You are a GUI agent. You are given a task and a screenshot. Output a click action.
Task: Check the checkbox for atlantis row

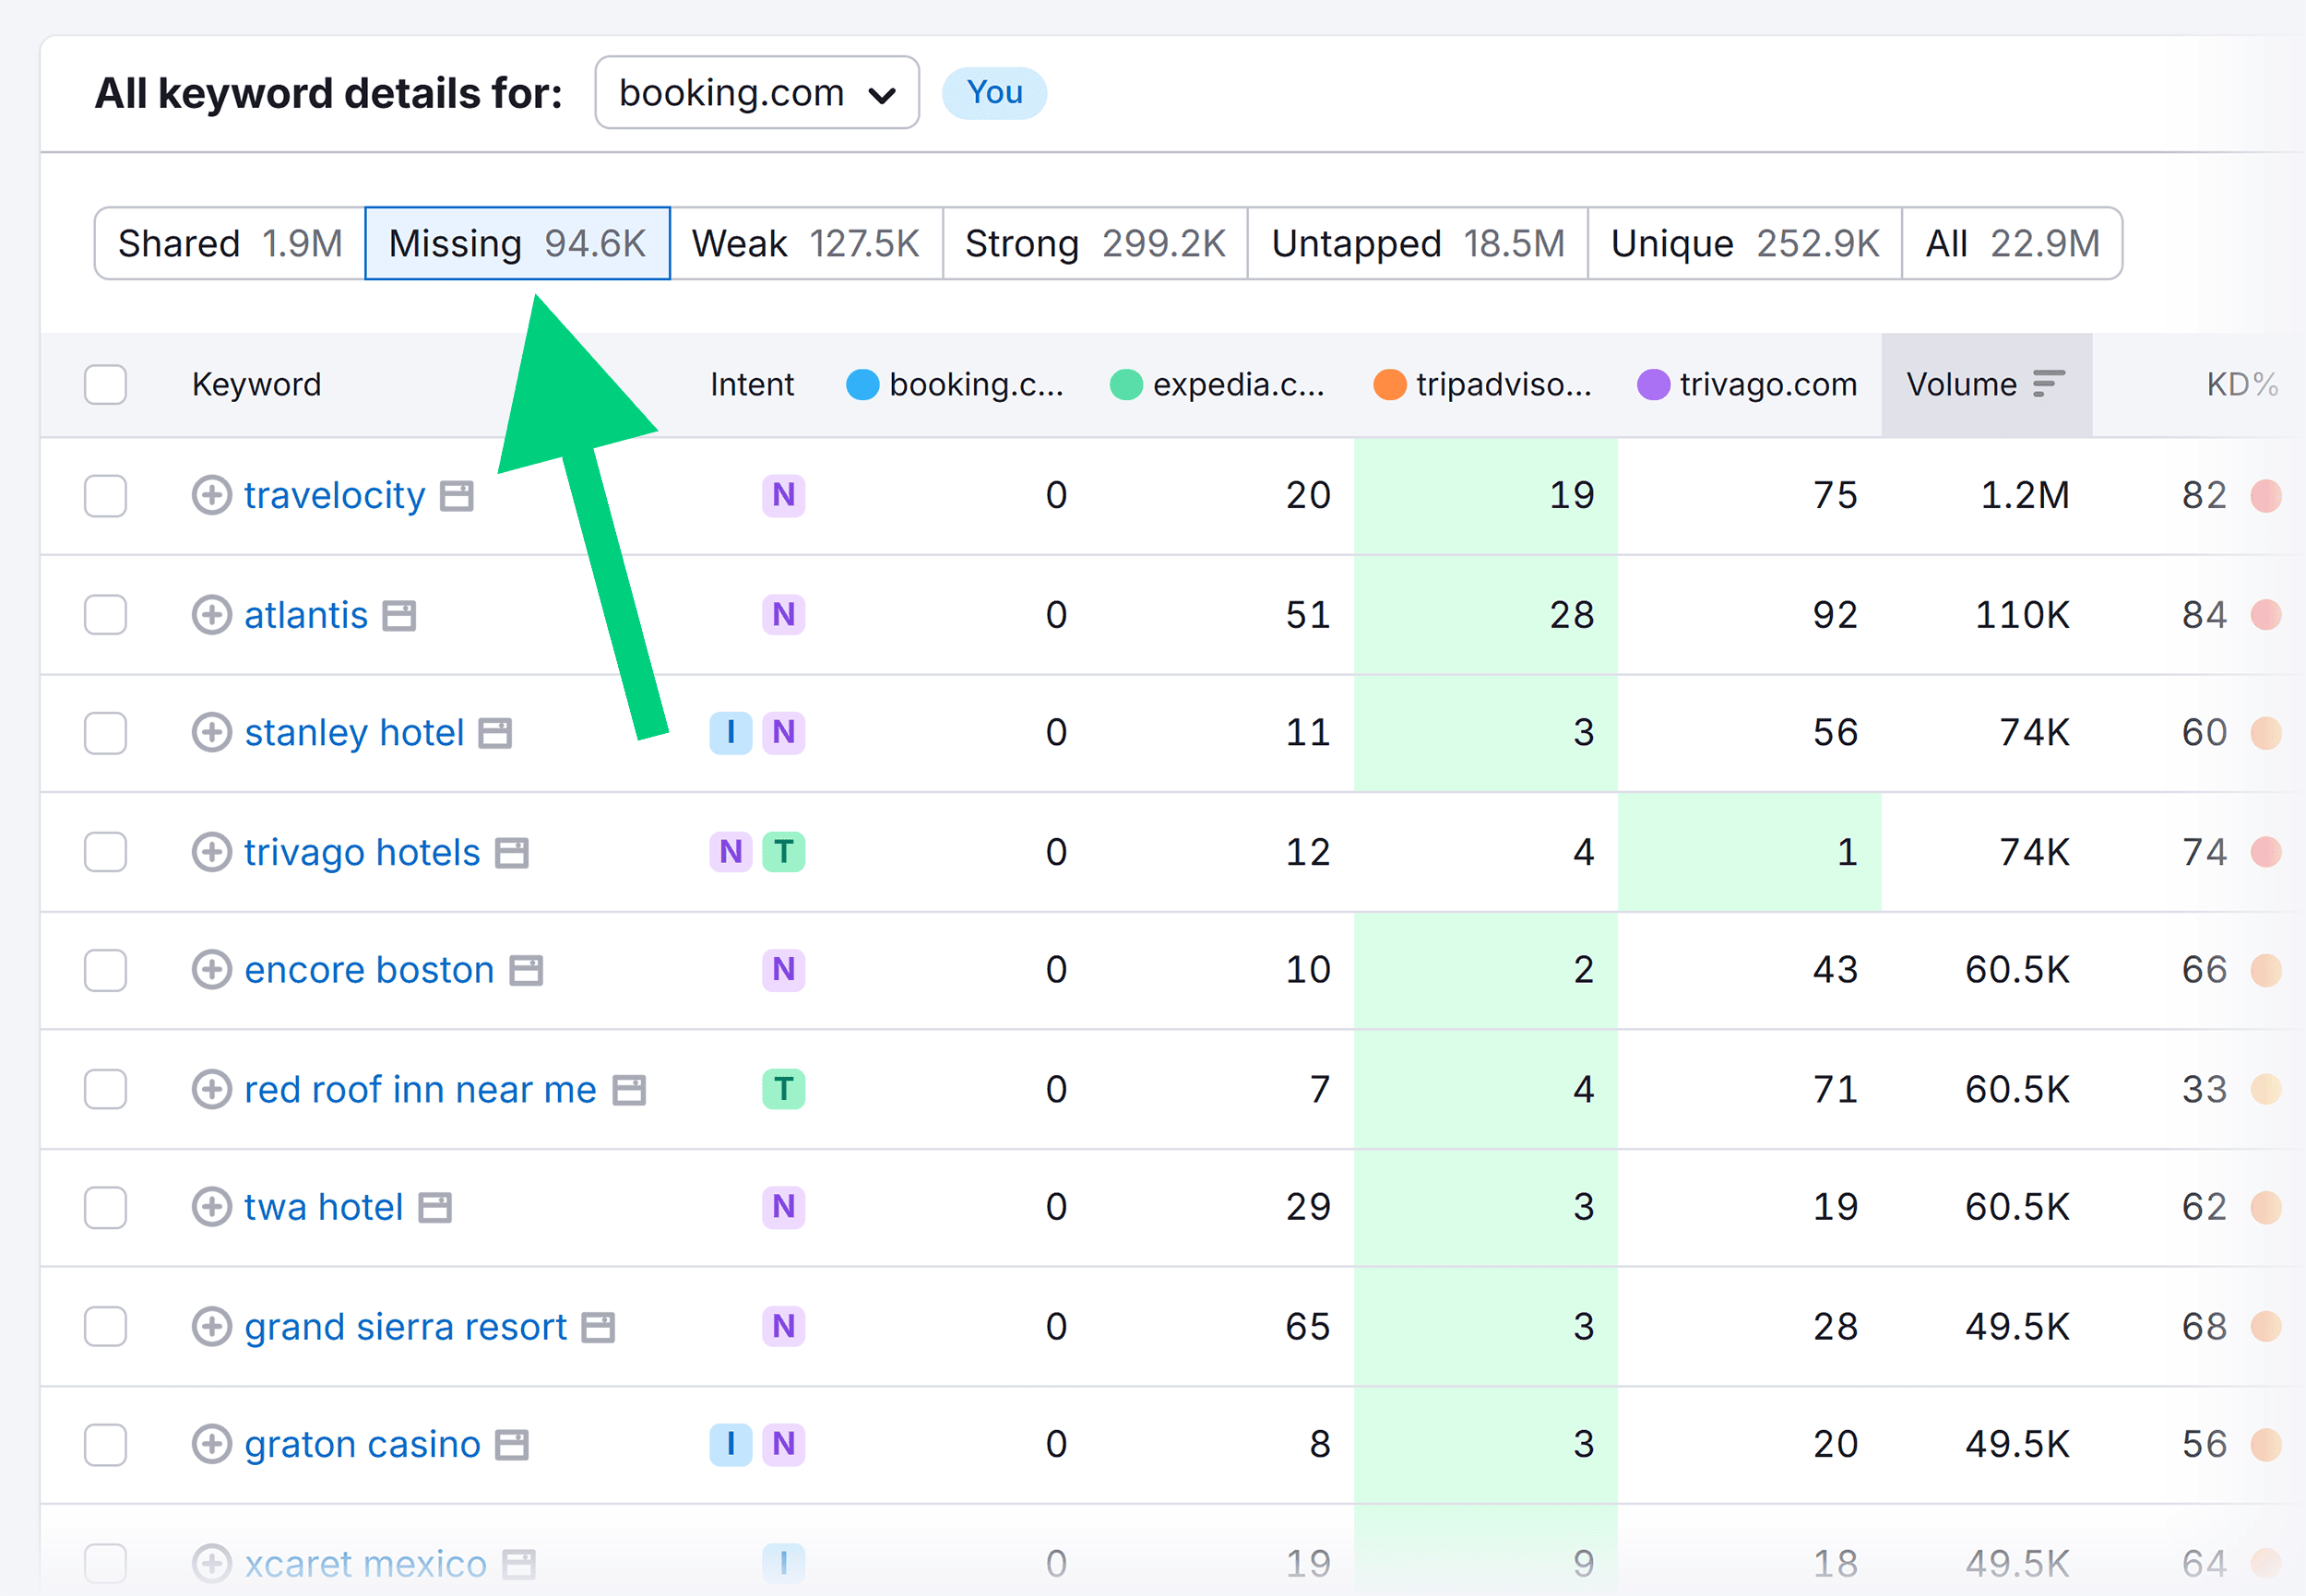click(105, 615)
